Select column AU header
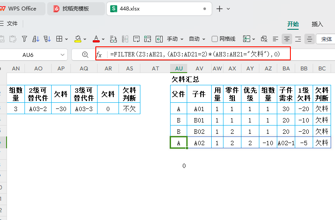Image resolution: width=335 pixels, height=220 pixels. 179,68
